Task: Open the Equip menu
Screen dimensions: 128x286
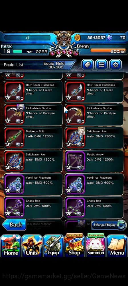Action: [53, 246]
